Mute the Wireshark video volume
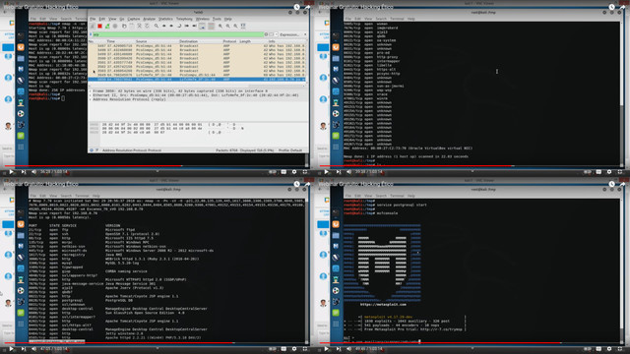630x354 pixels. point(34,172)
